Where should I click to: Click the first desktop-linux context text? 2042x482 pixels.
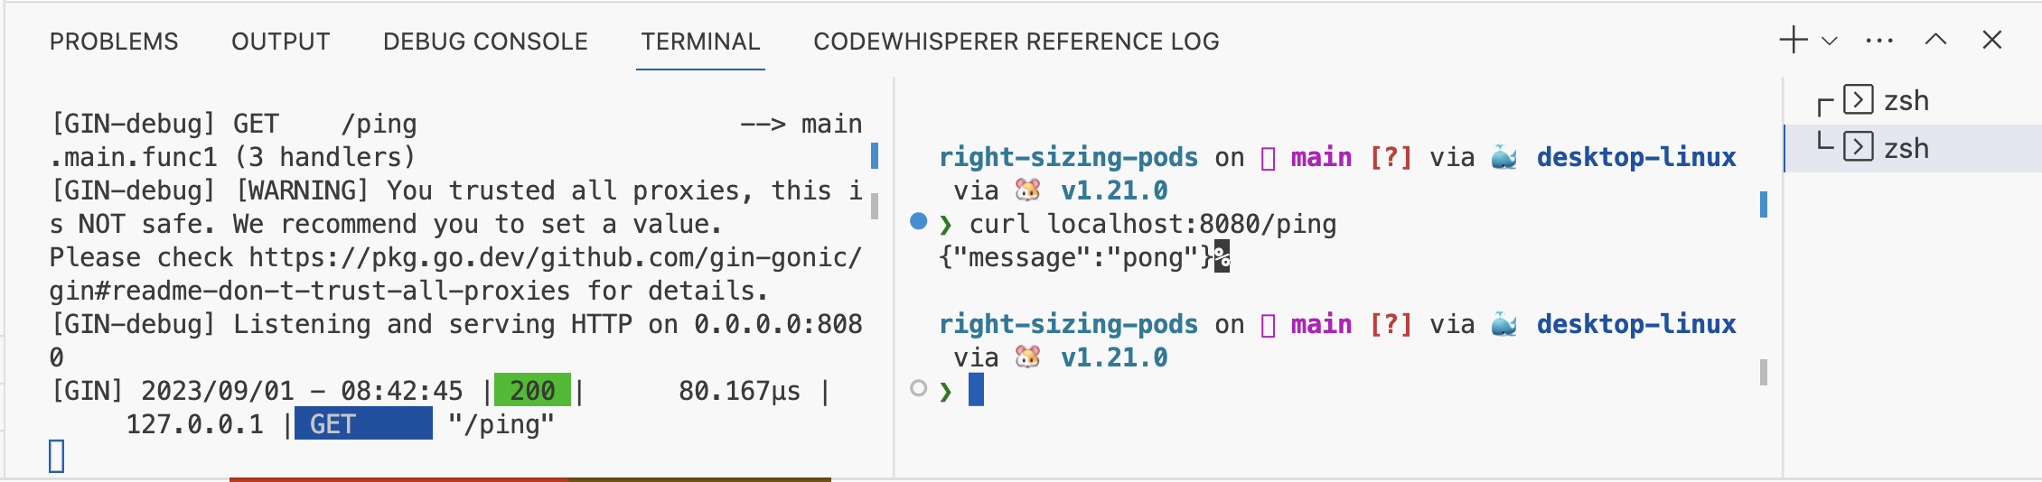click(1636, 157)
